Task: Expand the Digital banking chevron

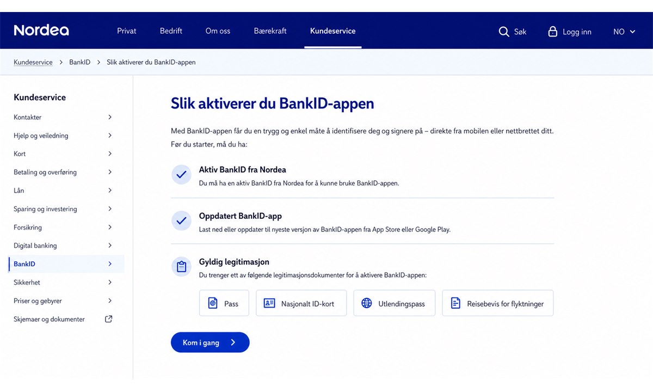Action: click(110, 246)
